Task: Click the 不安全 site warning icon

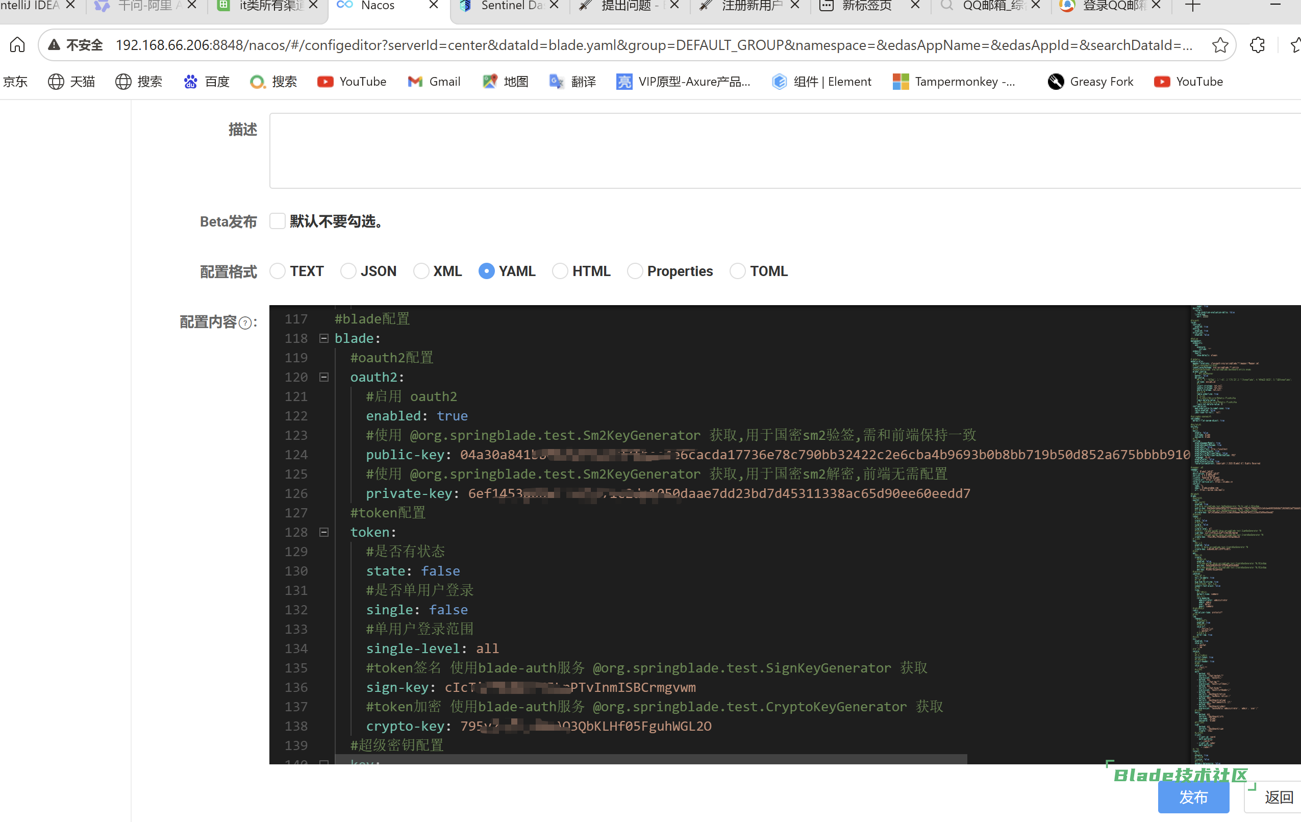Action: pos(54,45)
